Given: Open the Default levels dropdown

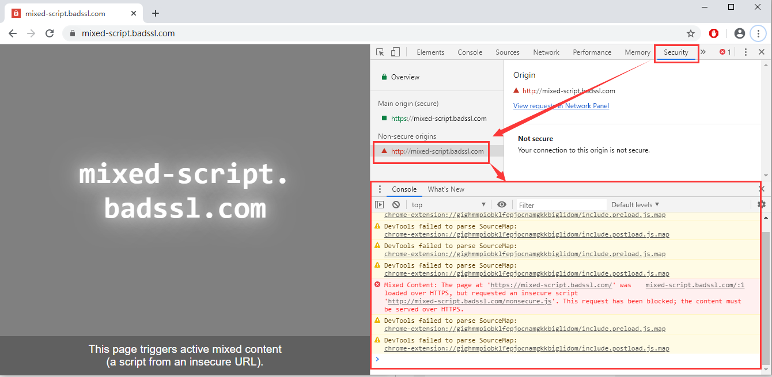Looking at the screenshot, I should click(635, 204).
